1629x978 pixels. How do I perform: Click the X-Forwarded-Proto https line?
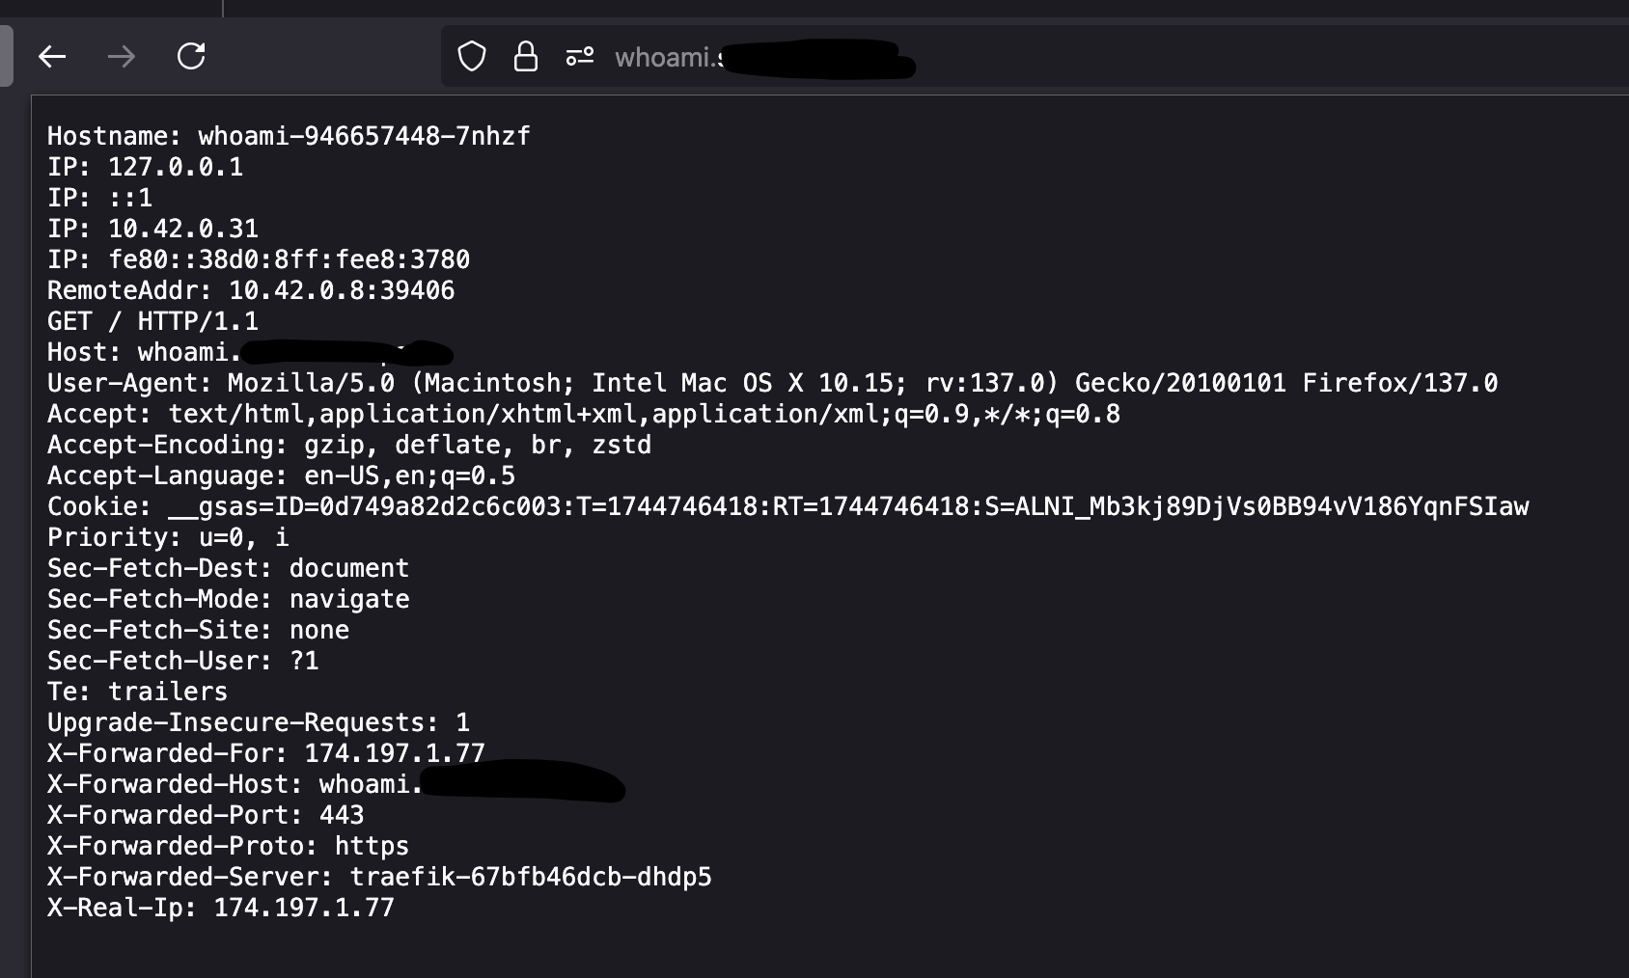click(x=228, y=846)
